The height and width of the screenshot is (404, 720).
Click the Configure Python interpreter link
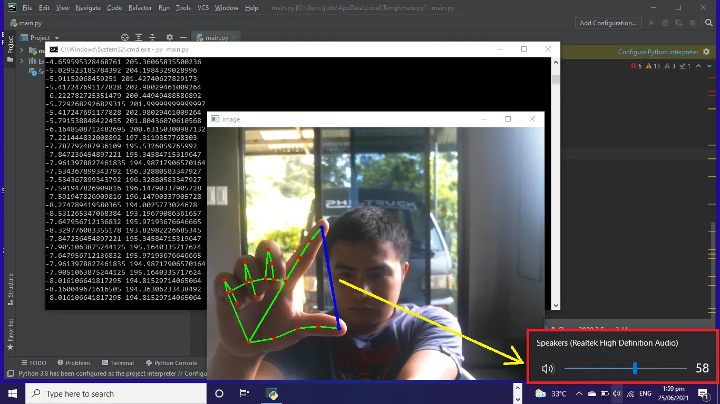tap(658, 52)
